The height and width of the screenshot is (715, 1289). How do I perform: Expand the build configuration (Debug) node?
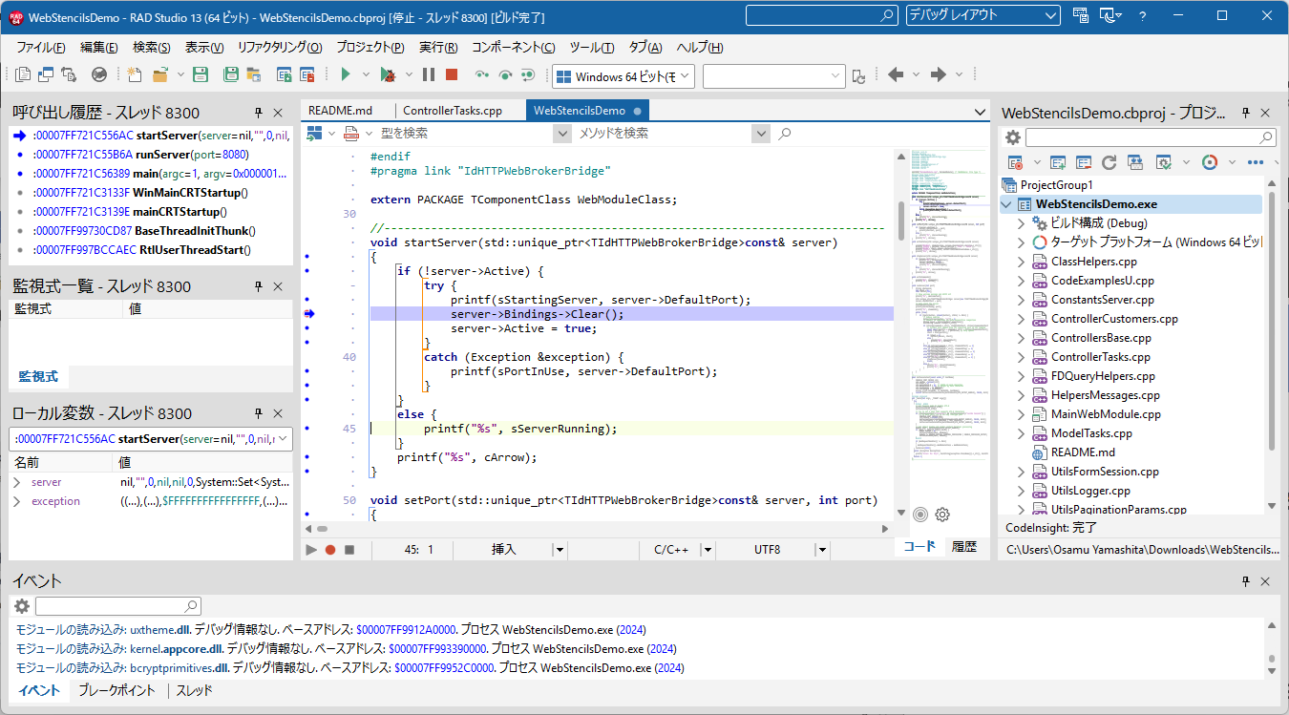click(1021, 223)
